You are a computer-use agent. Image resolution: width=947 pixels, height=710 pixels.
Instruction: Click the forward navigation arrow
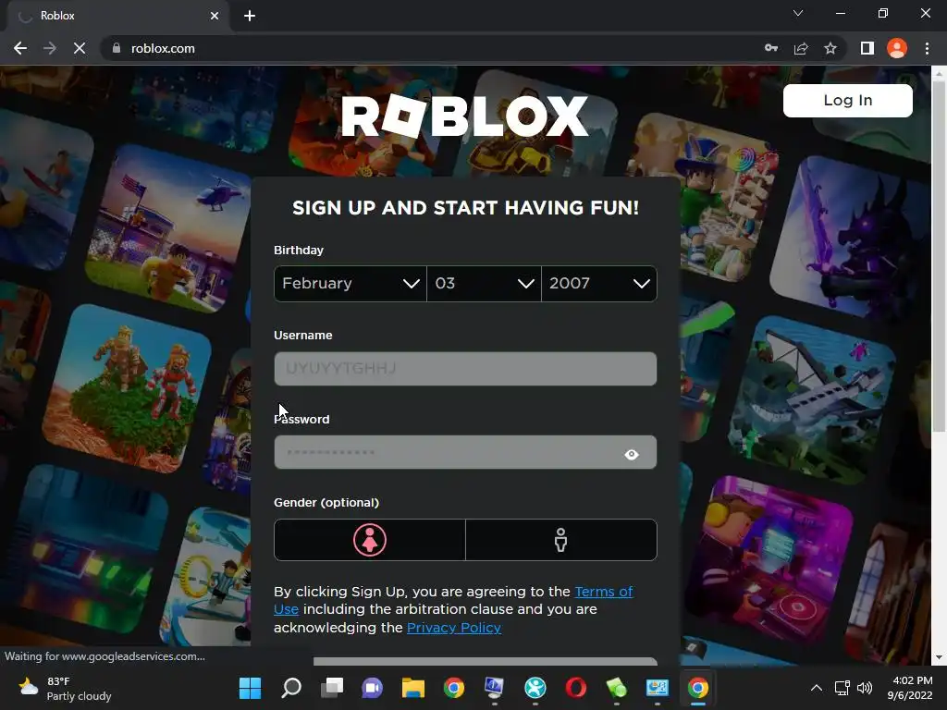coord(50,48)
